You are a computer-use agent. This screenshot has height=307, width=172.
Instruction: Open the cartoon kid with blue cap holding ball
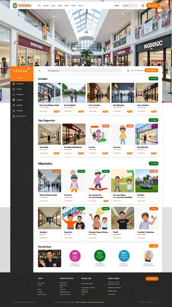74,181
